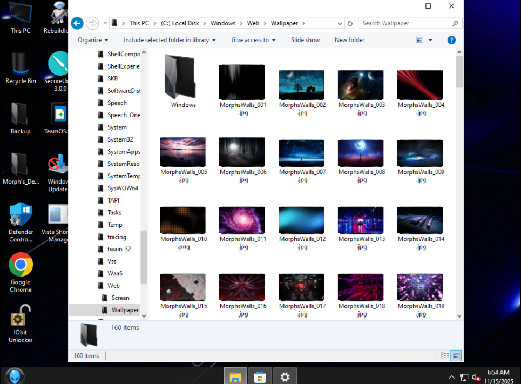The width and height of the screenshot is (521, 384).
Task: Select the Screen folder in tree
Action: click(120, 298)
